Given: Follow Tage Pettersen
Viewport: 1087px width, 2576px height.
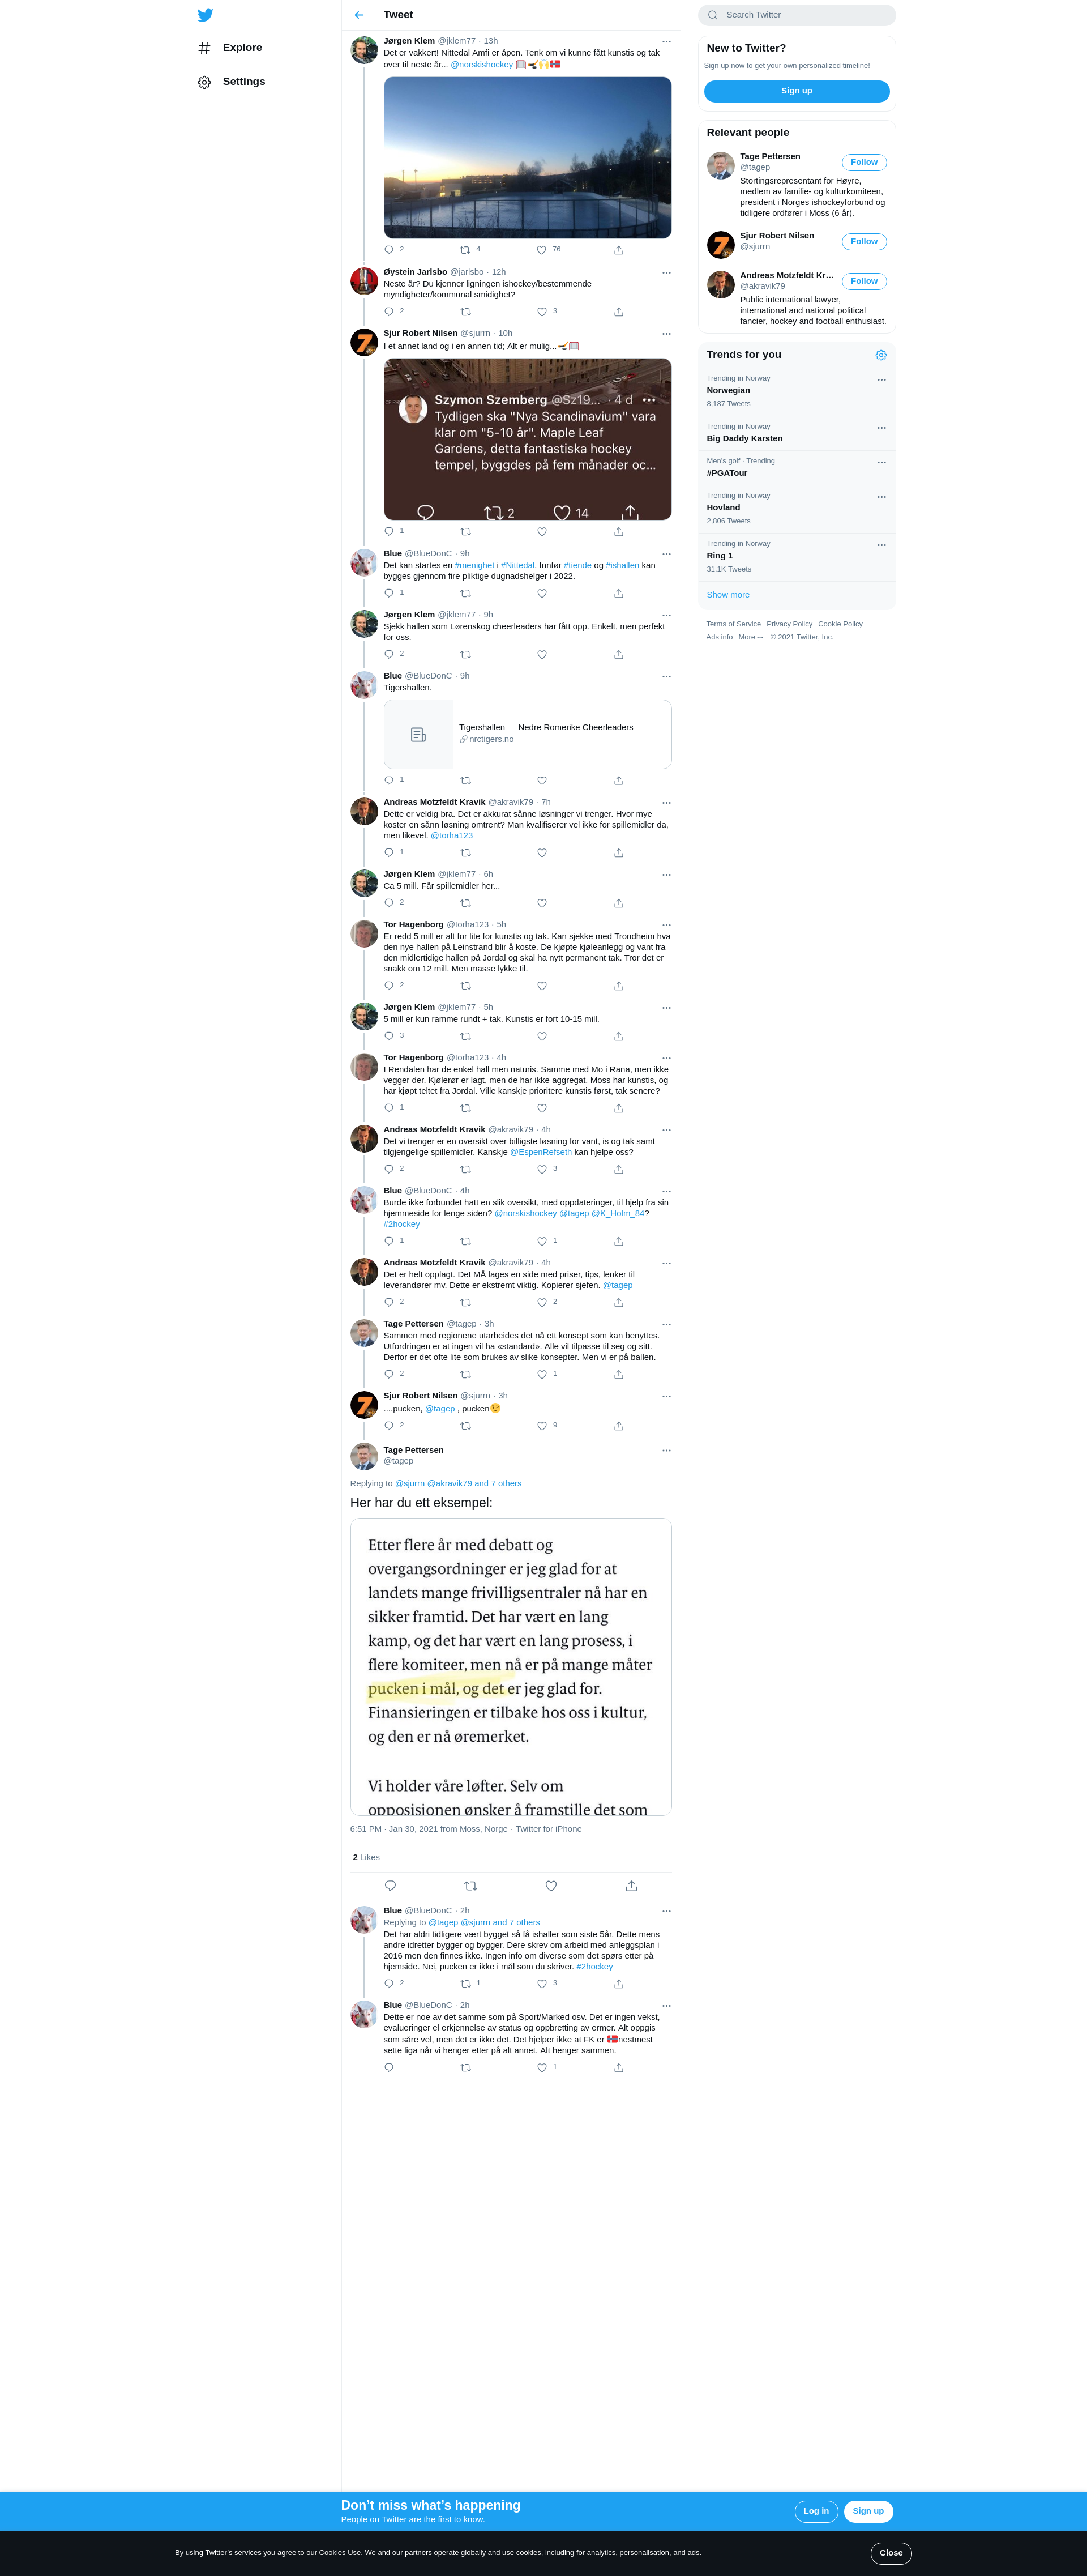Looking at the screenshot, I should pos(864,162).
